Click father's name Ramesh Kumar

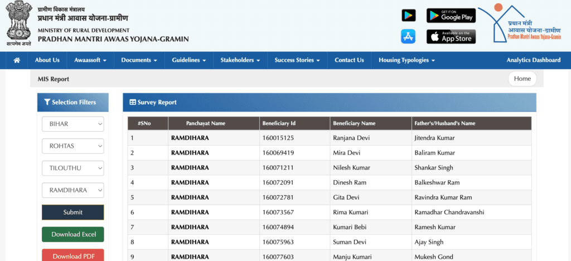435,228
